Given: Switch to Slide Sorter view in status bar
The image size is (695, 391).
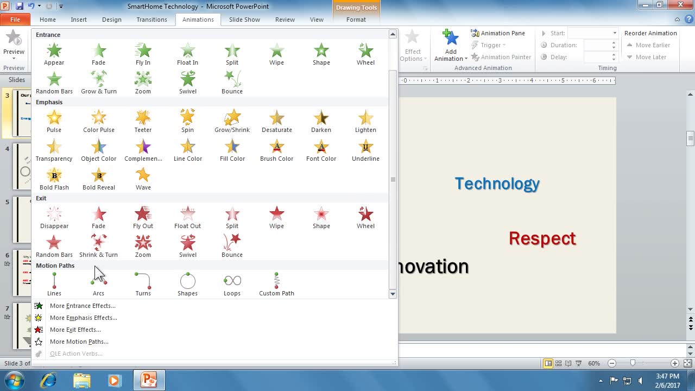Looking at the screenshot, I should coord(558,363).
